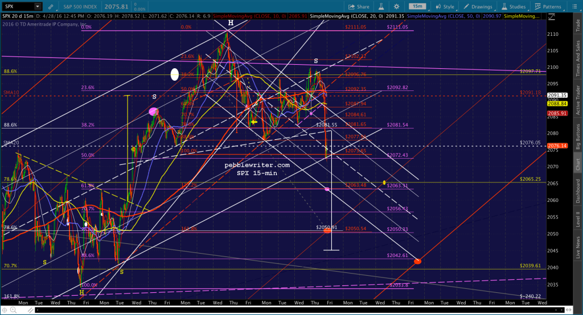This screenshot has width=583, height=315.
Task: Click the $2042.61 purple Fibonacci label
Action: coord(397,255)
